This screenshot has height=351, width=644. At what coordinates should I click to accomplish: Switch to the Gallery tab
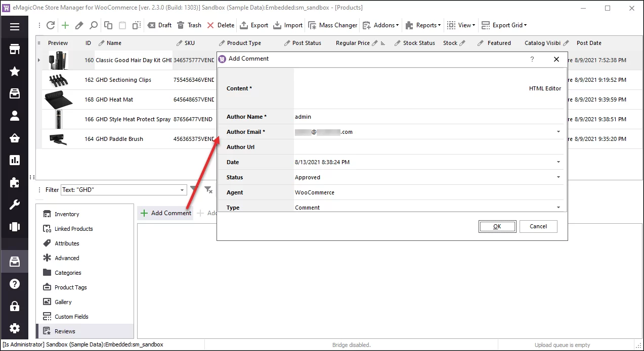(64, 302)
